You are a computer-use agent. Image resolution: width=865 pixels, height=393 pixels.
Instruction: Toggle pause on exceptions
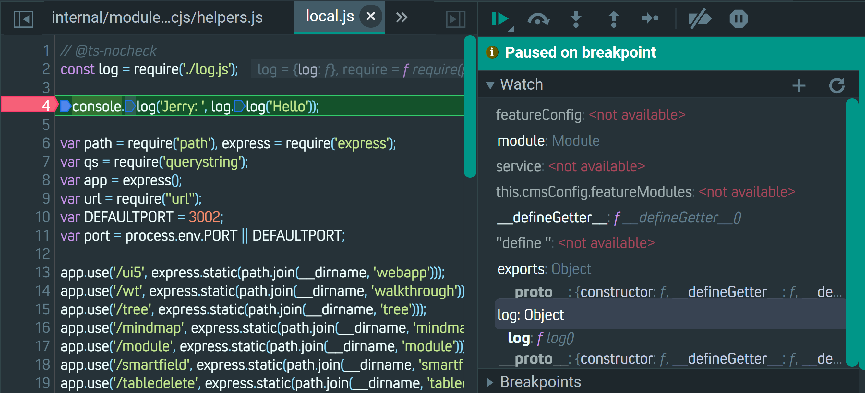click(x=738, y=18)
